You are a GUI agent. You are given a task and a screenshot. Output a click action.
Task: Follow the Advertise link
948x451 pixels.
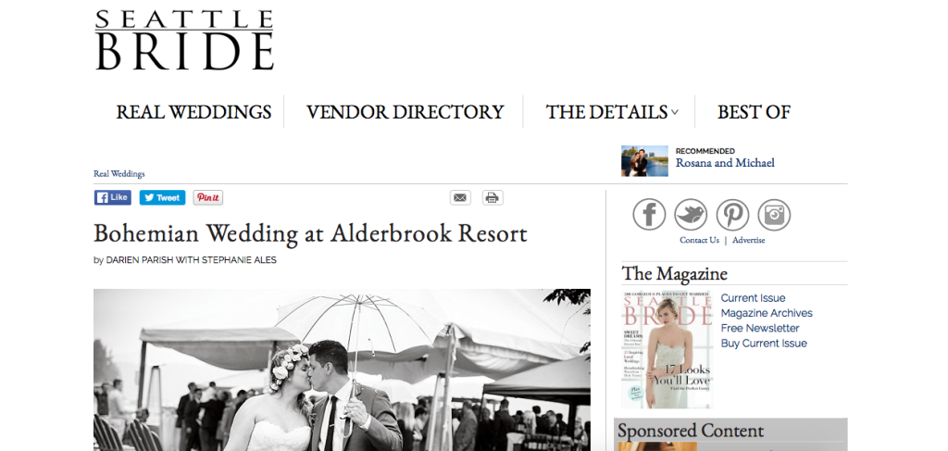coord(748,240)
